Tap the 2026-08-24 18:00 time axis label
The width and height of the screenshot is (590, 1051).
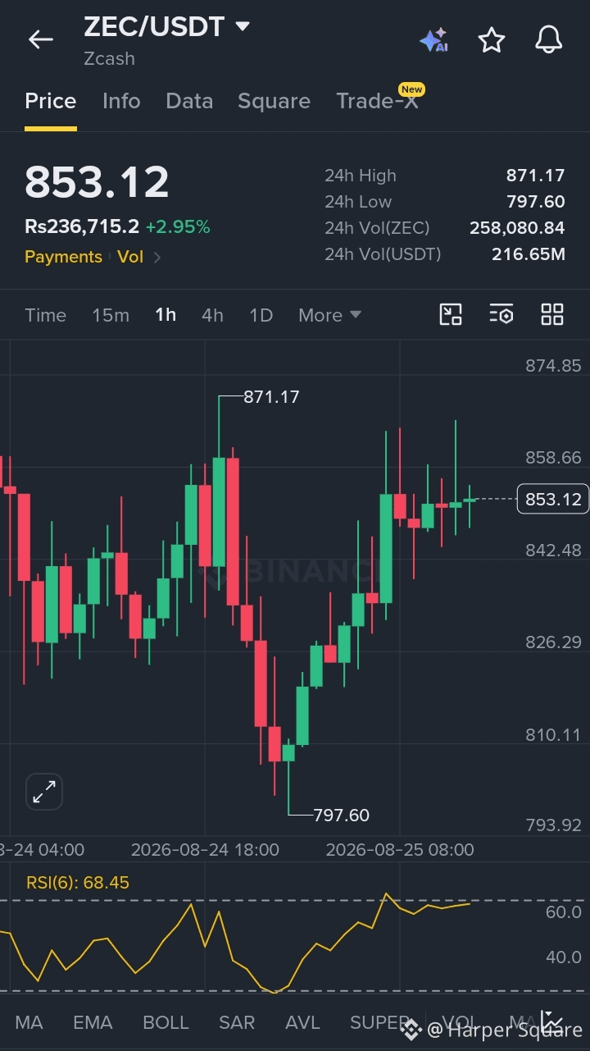(205, 850)
